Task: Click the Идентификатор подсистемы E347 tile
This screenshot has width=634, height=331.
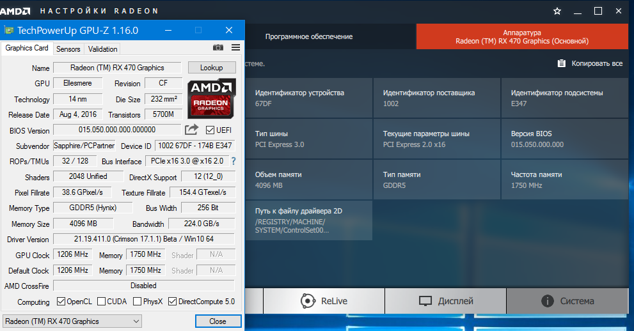Action: (x=564, y=98)
